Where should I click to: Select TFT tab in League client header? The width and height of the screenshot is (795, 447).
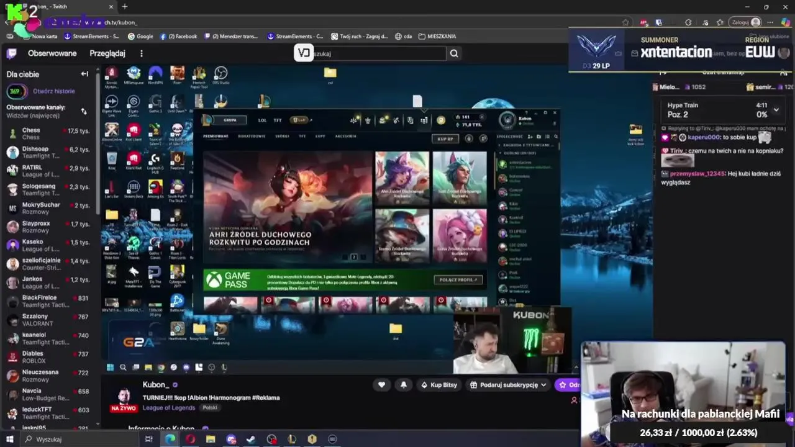coord(278,120)
